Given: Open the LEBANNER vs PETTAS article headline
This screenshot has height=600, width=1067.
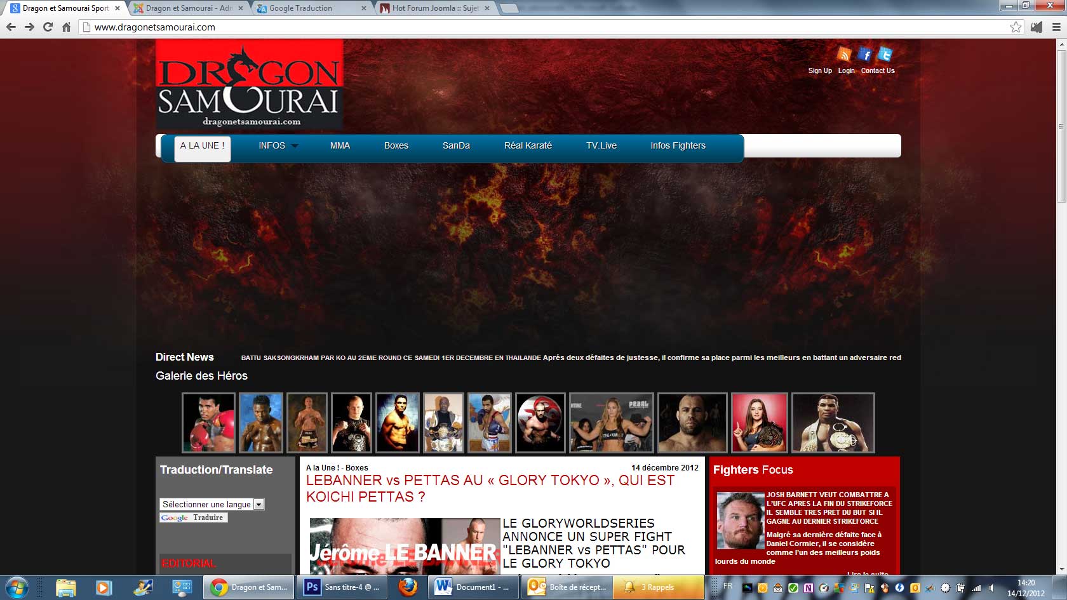Looking at the screenshot, I should [x=490, y=489].
